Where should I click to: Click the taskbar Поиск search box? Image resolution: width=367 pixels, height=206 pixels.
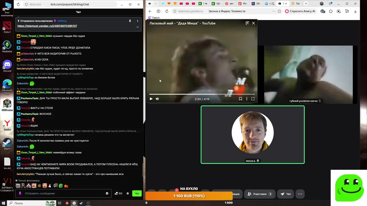32,203
